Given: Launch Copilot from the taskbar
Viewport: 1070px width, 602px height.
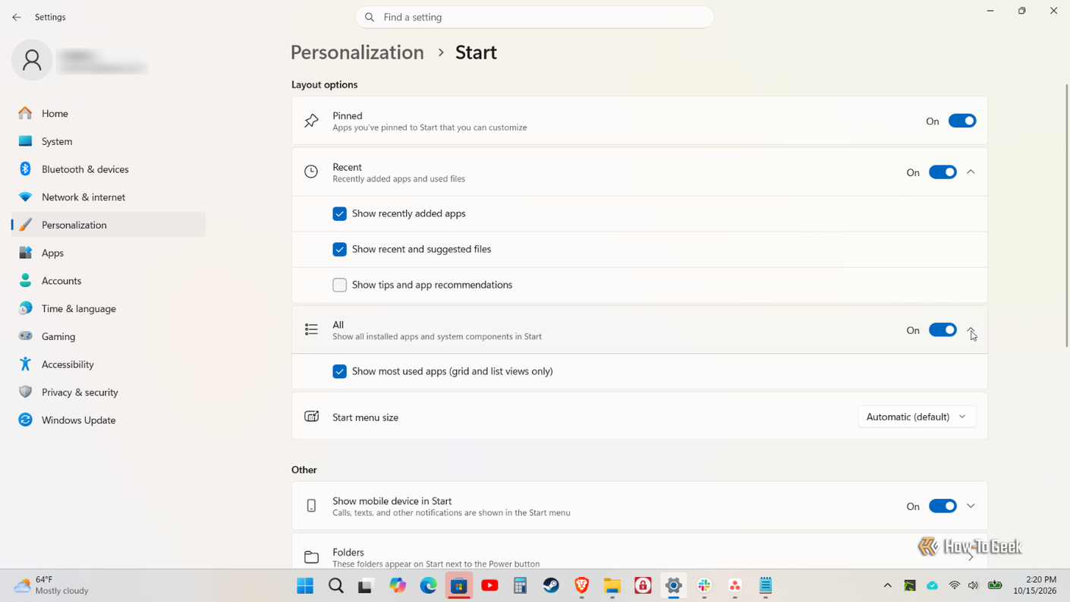Looking at the screenshot, I should tap(398, 585).
